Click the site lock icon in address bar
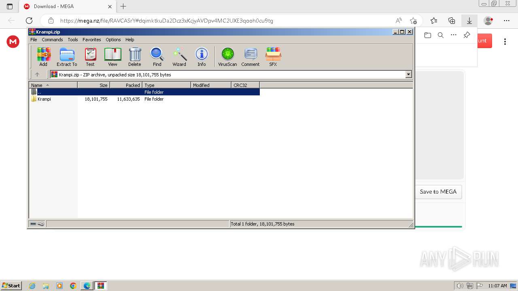Screen dimensions: 518x291 51,21
